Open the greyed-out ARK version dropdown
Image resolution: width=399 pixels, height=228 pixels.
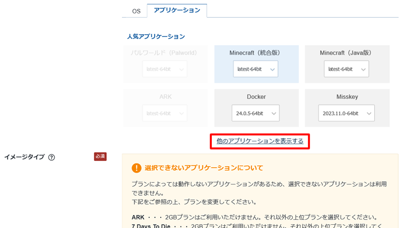click(x=165, y=113)
